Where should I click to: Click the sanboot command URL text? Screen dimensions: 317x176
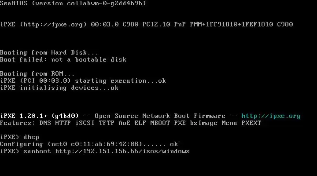point(122,151)
